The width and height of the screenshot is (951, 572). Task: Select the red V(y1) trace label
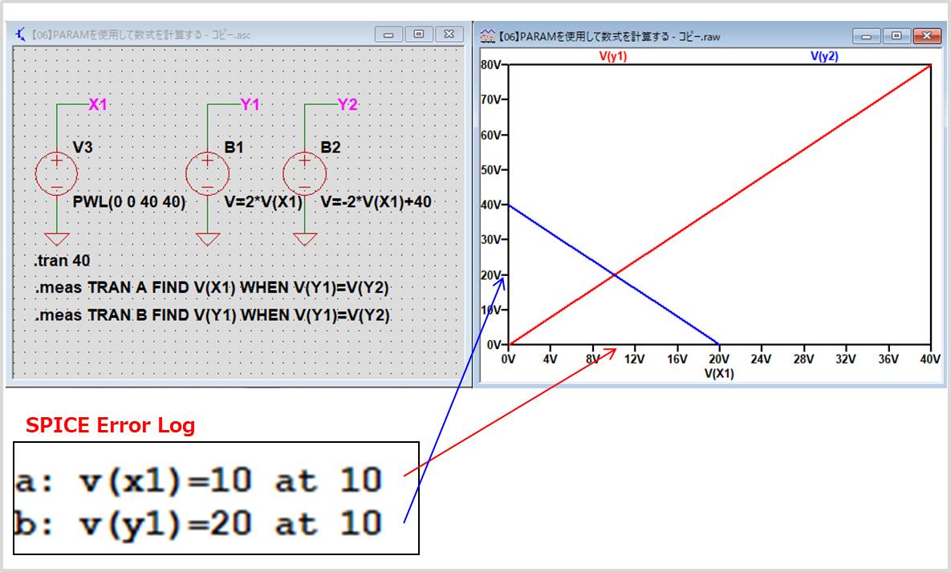click(x=612, y=56)
